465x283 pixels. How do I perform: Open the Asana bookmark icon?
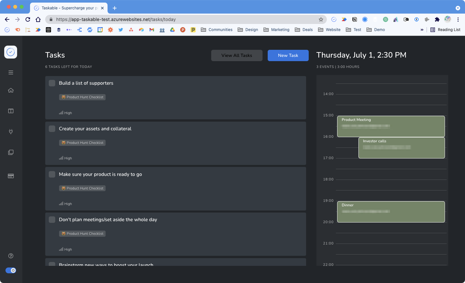click(x=131, y=30)
